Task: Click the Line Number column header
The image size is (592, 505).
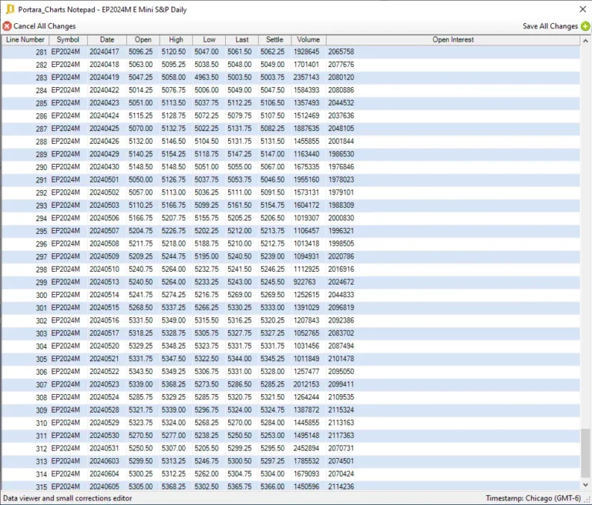Action: [25, 39]
